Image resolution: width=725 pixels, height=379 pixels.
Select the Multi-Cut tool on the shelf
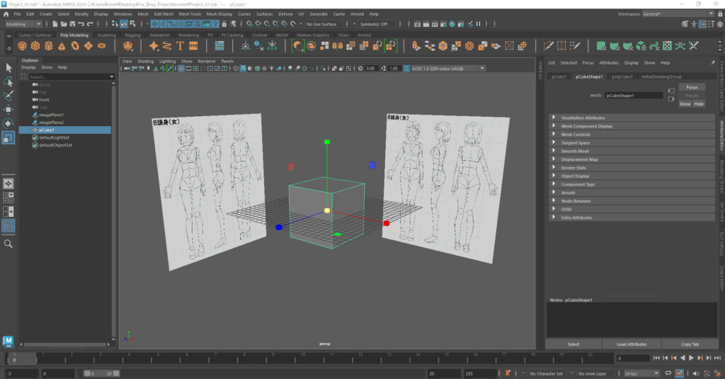549,46
